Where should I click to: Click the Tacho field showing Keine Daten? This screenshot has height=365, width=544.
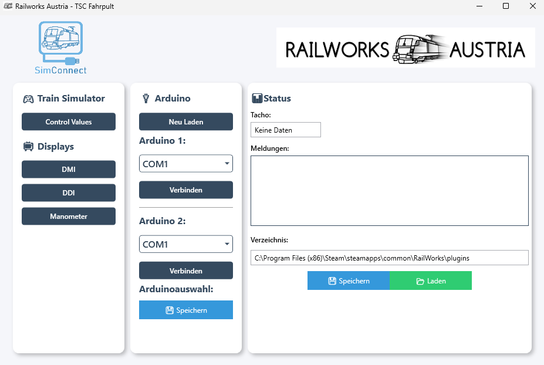tap(286, 130)
